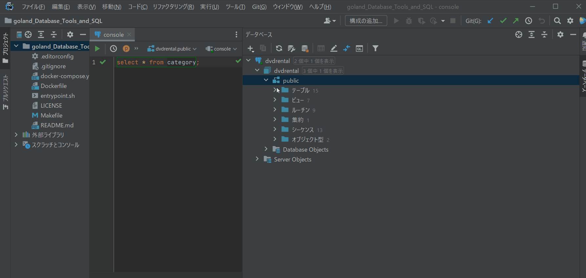This screenshot has height=278, width=586.
Task: Open the ヘルプ(H) menu
Action: point(320,7)
